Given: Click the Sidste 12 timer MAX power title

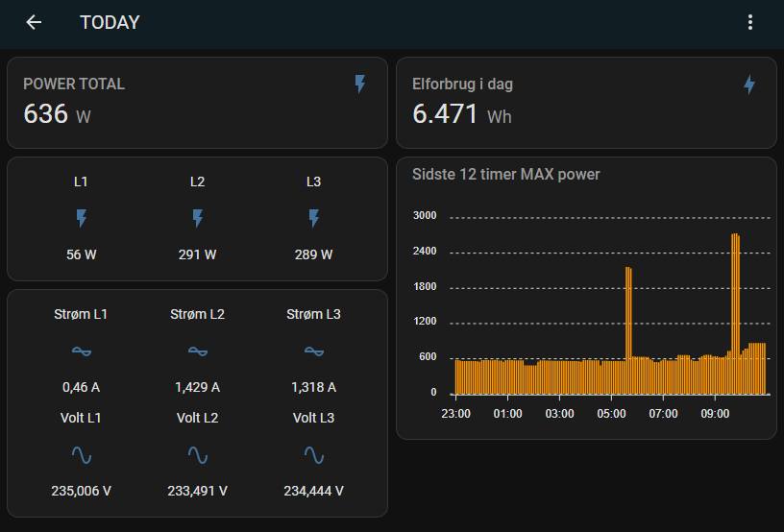Looking at the screenshot, I should click(x=505, y=174).
